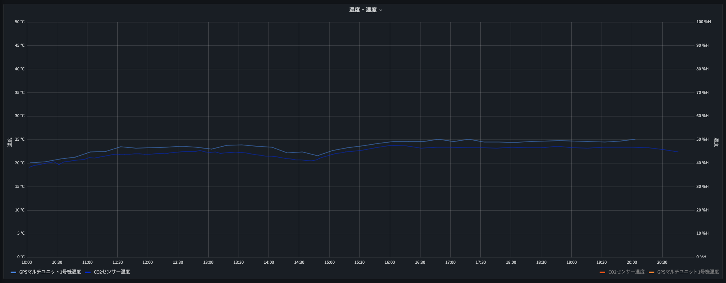Click the 20:30 time label
This screenshot has height=283, width=726.
(662, 263)
